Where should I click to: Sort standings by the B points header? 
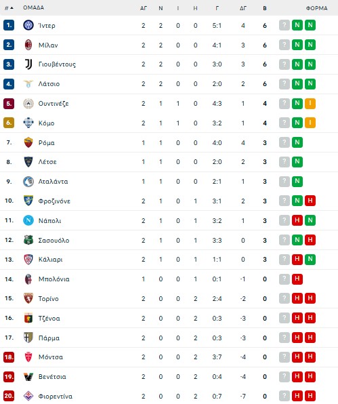(265, 8)
